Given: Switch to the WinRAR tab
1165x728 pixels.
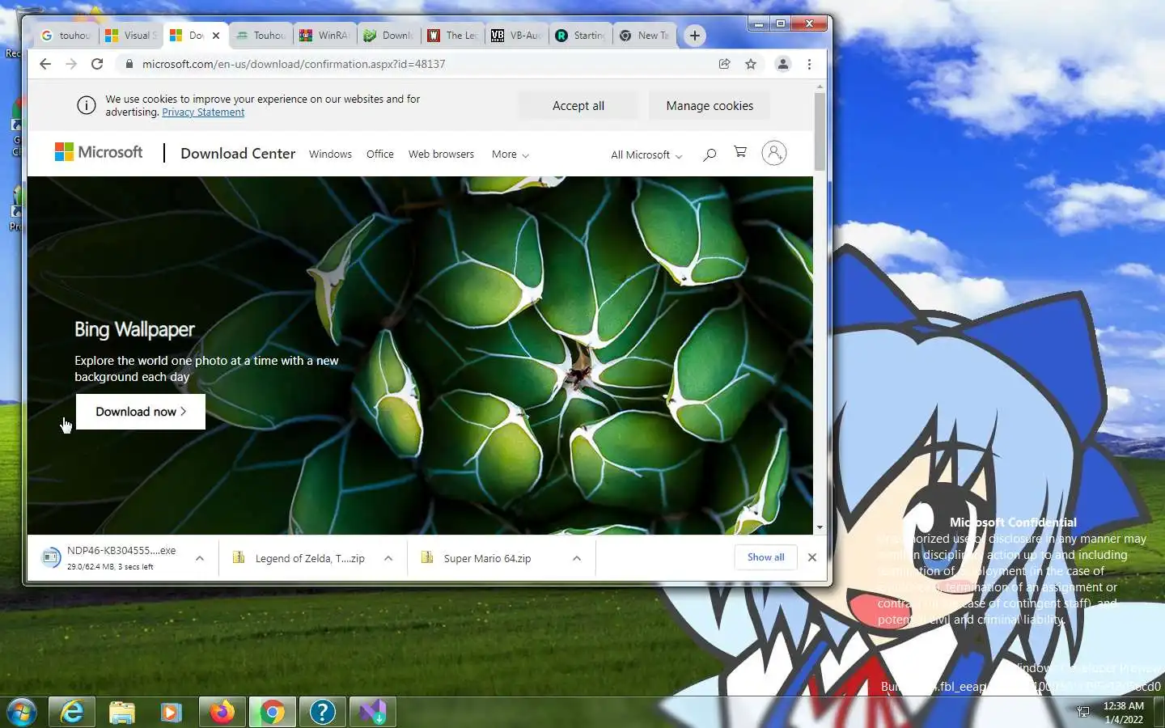Looking at the screenshot, I should coord(325,36).
